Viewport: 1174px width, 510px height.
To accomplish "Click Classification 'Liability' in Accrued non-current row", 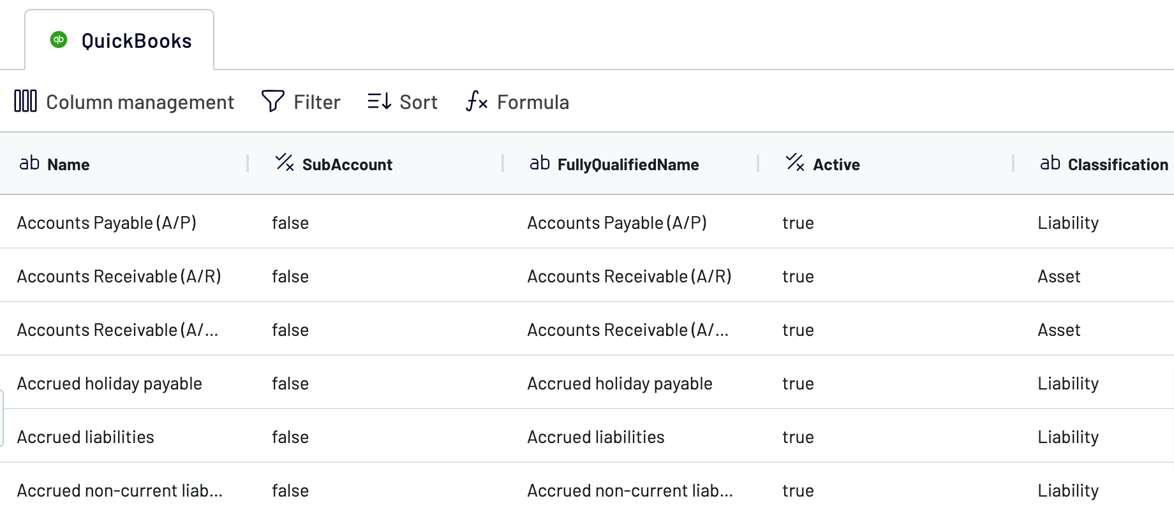I will coord(1068,490).
